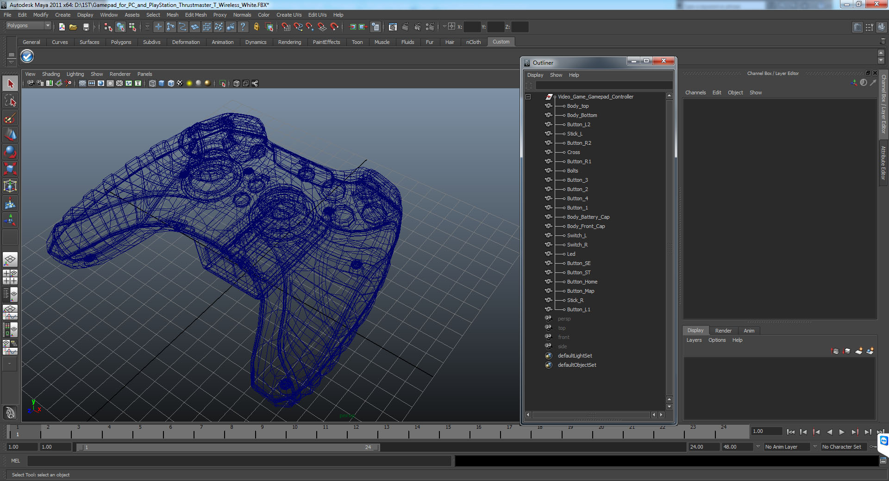Toggle Snap to curves magnet icon
This screenshot has height=481, width=889.
pos(298,27)
